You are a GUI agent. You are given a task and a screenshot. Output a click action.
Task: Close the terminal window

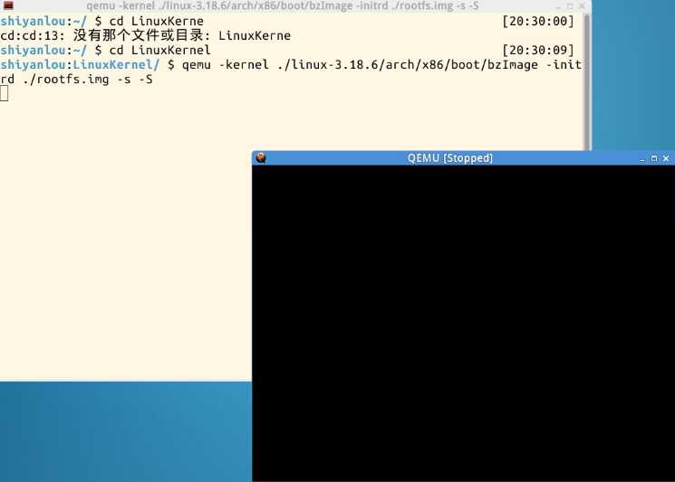click(582, 6)
